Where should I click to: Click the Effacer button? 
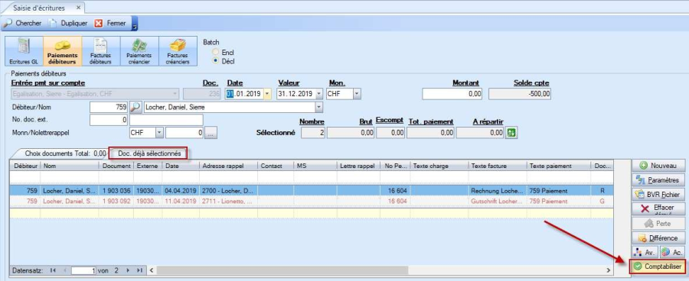(658, 208)
